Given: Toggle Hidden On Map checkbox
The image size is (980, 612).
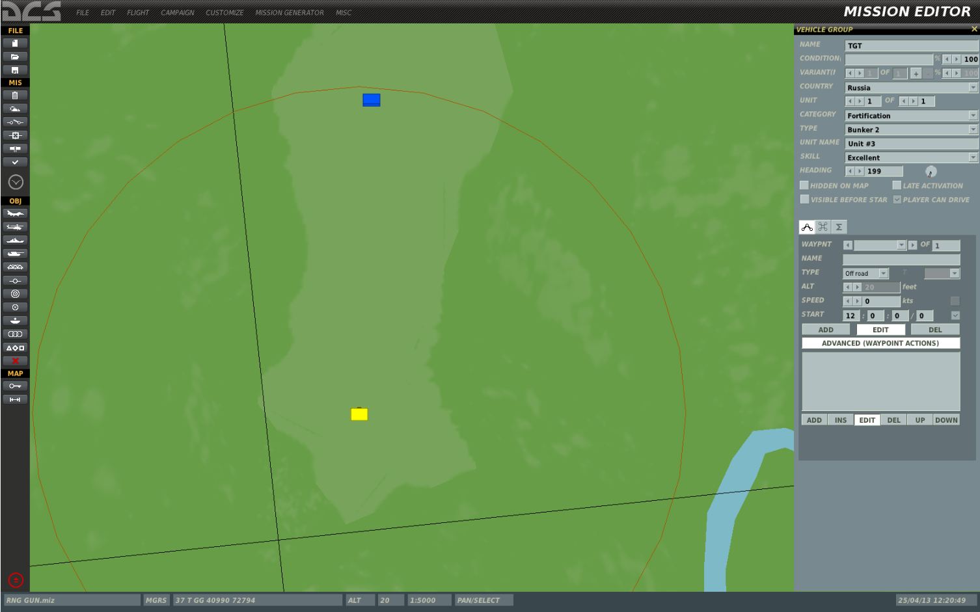Looking at the screenshot, I should point(804,185).
